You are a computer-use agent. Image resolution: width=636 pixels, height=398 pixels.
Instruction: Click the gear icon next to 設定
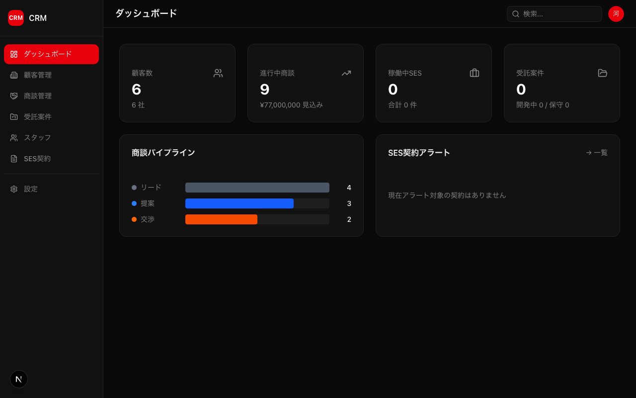[14, 189]
